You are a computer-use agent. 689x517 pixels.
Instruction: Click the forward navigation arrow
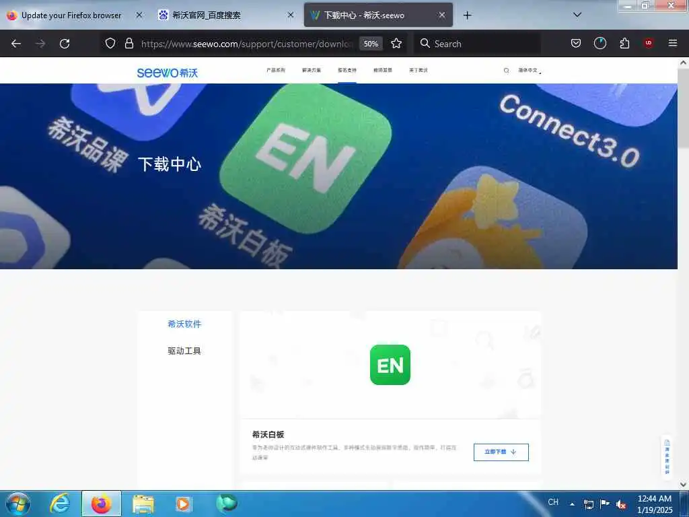pyautogui.click(x=40, y=44)
